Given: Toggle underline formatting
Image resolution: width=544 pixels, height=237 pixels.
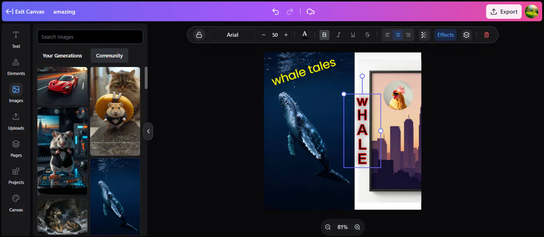Looking at the screenshot, I should pos(353,35).
